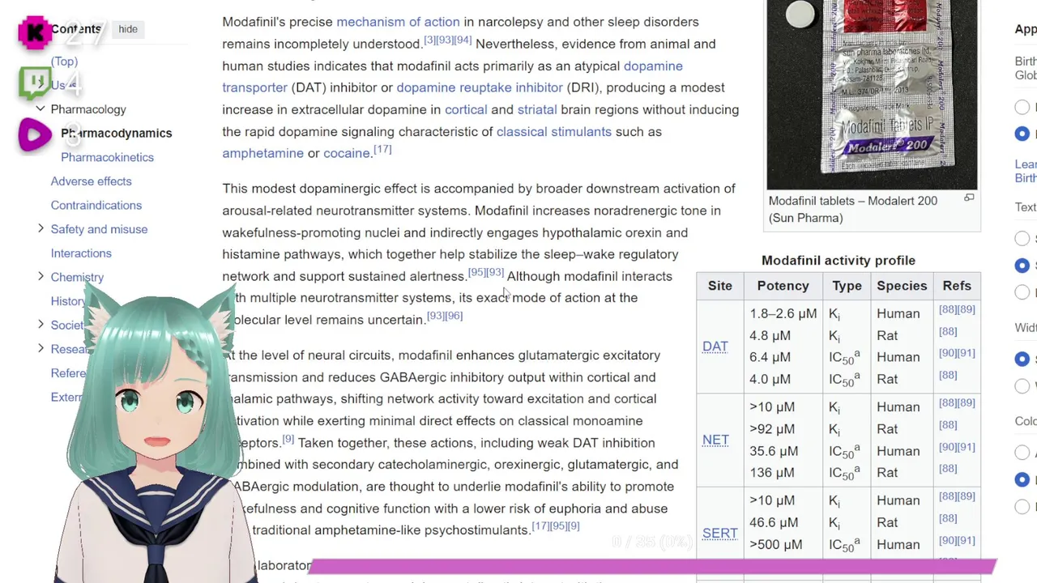Go to Safety and misuse section

[x=99, y=229]
